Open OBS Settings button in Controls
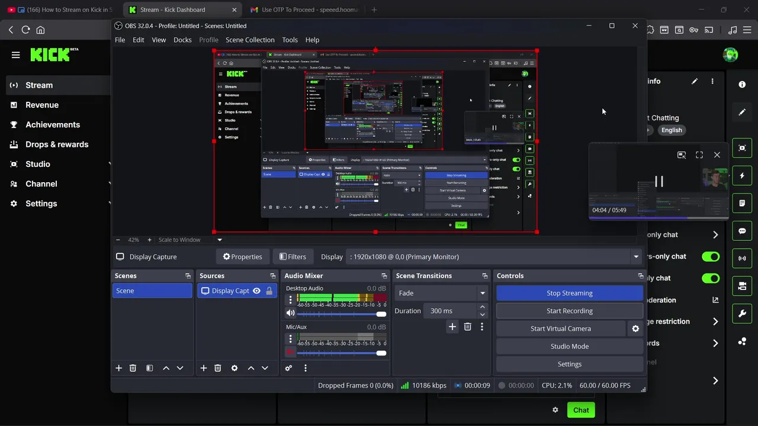 coord(570,364)
